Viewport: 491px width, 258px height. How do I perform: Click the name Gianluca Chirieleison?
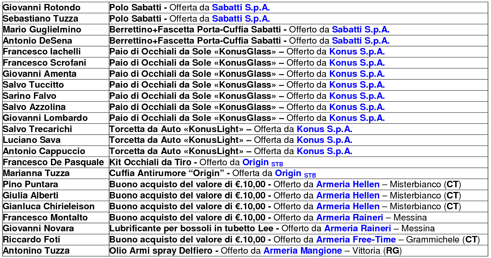point(49,206)
